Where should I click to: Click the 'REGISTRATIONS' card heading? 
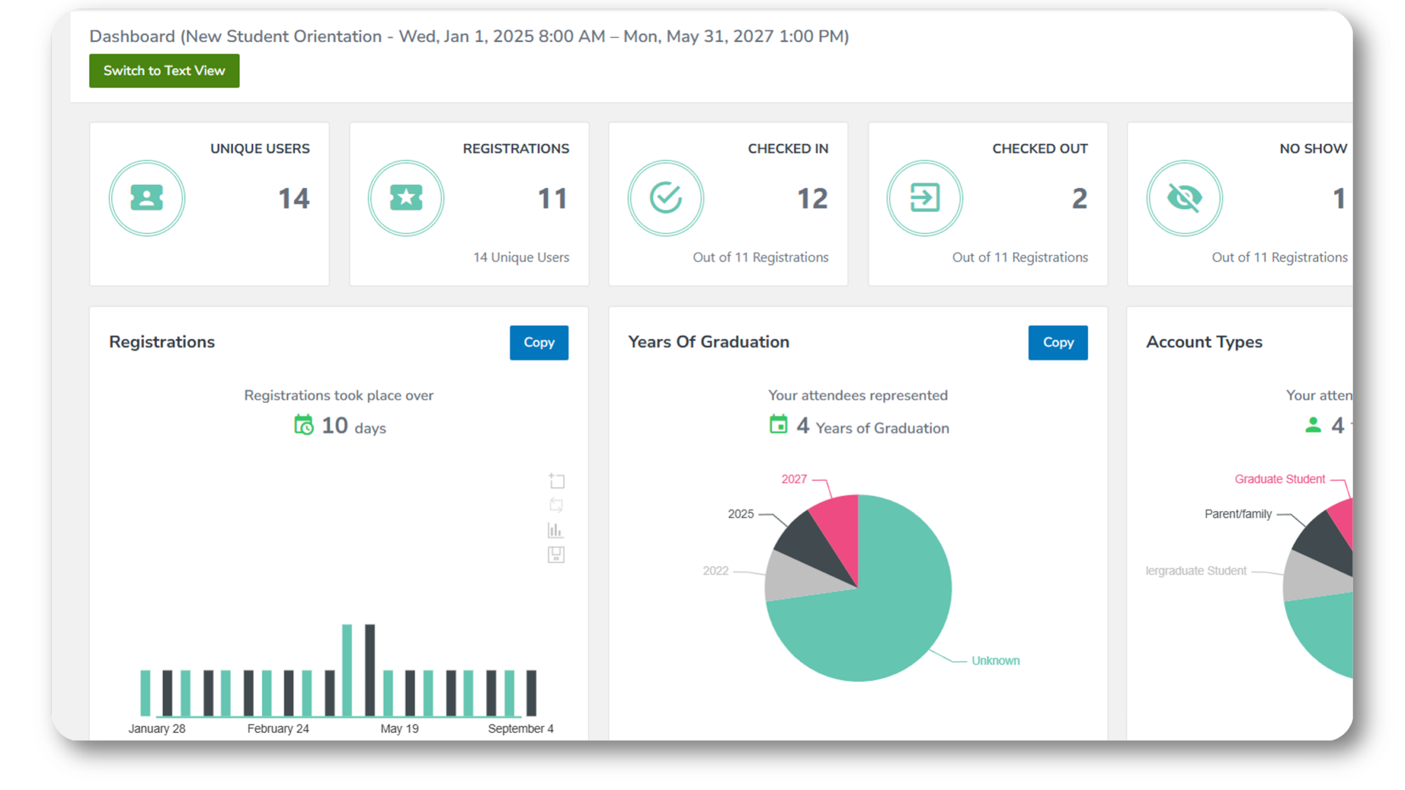click(x=516, y=149)
